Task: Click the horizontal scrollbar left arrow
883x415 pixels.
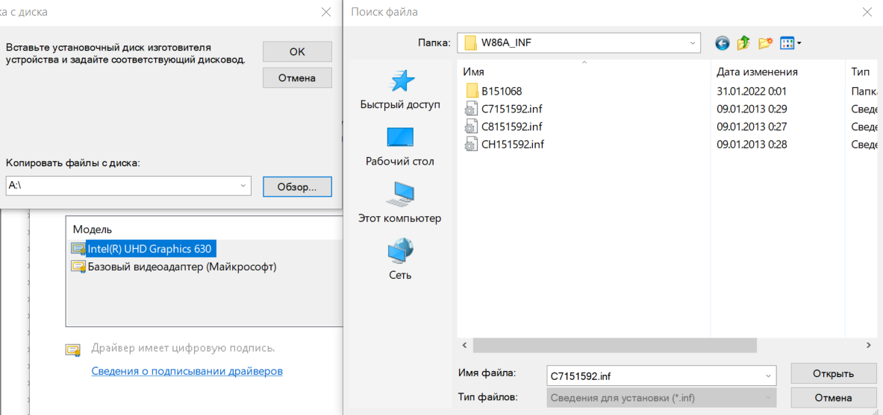Action: pos(465,344)
